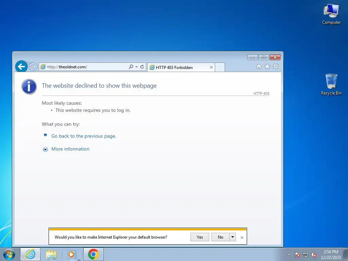This screenshot has height=261, width=348.
Task: Click No on the default browser prompt
Action: 220,237
